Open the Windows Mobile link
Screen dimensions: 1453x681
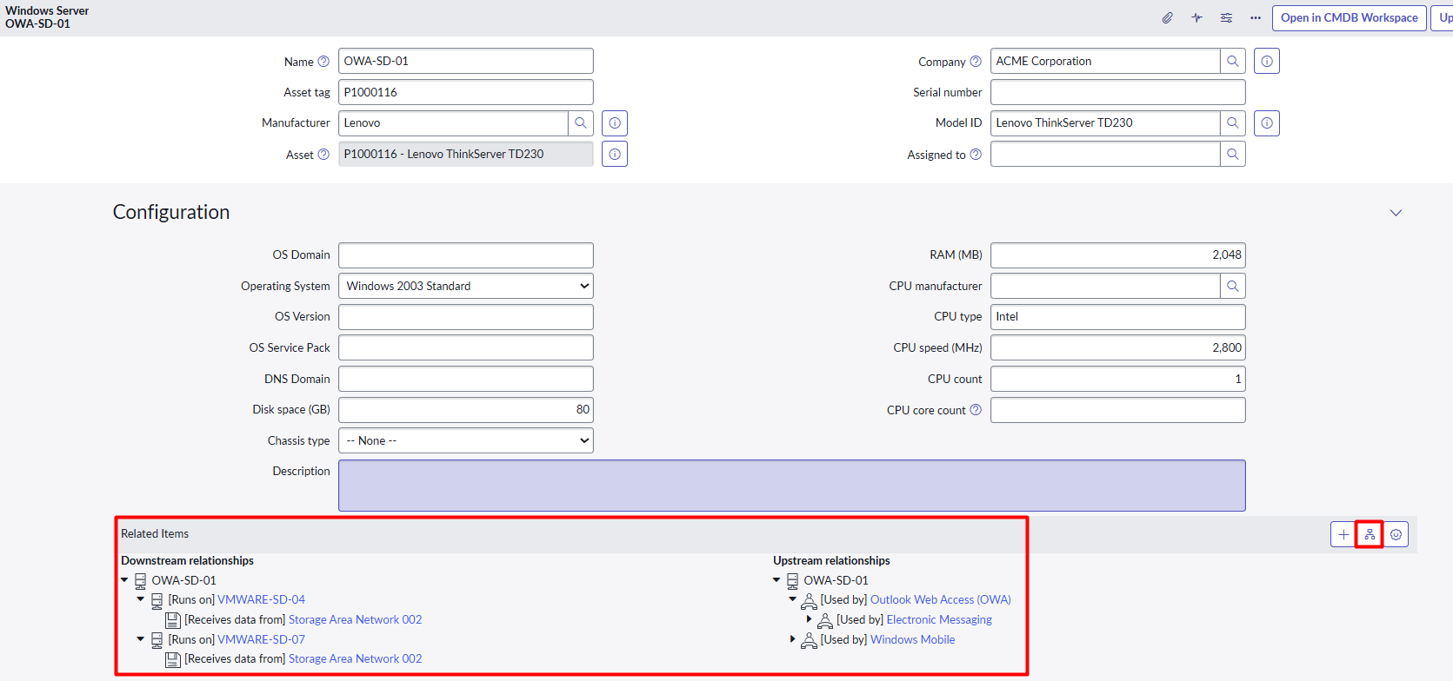pos(913,639)
